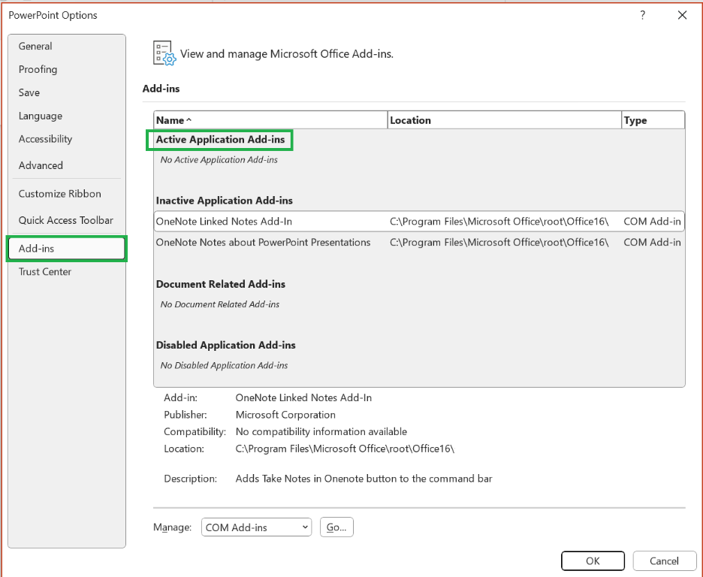Click 'No Active Application Add-ins' text
The width and height of the screenshot is (703, 577).
(x=219, y=159)
